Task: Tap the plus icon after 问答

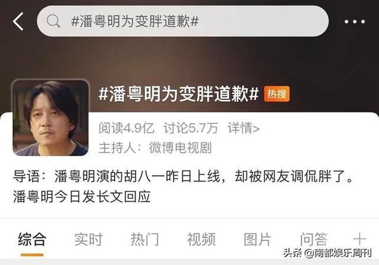Action: 359,239
